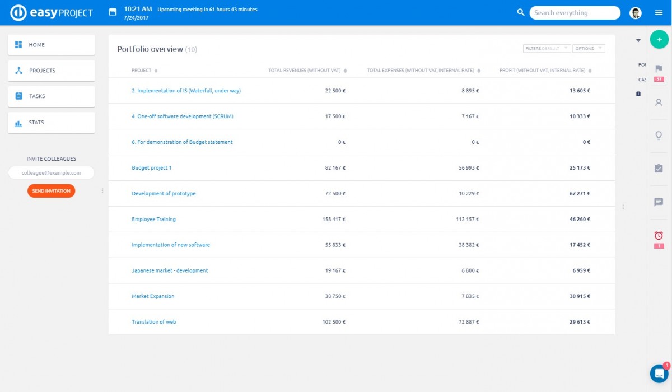The height and width of the screenshot is (392, 672).
Task: Sort by Profit column header
Action: pyautogui.click(x=542, y=71)
